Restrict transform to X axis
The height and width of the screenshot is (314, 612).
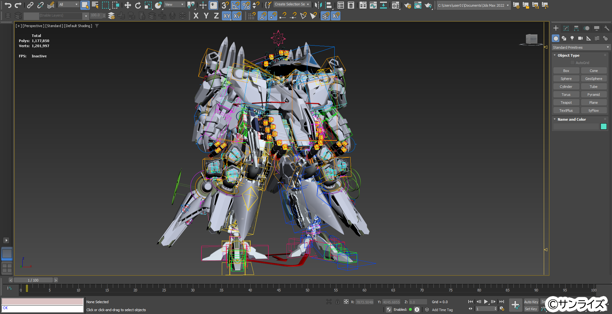[x=196, y=16]
